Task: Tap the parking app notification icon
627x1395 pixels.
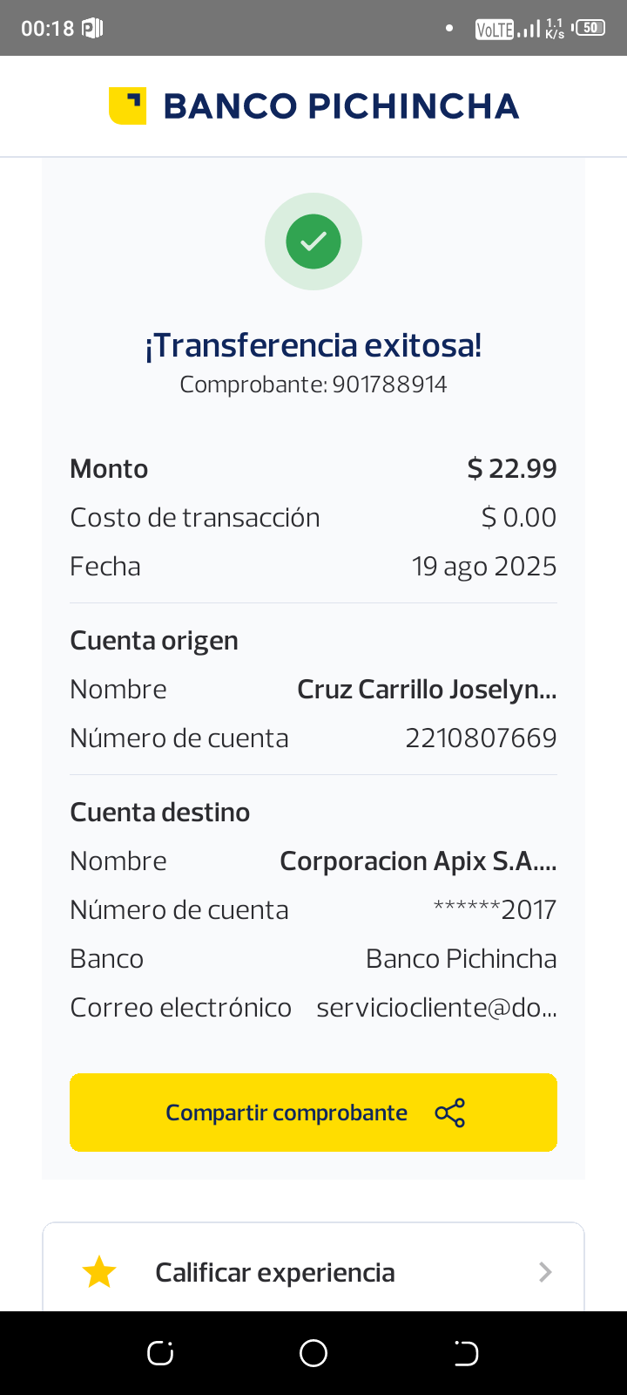Action: pyautogui.click(x=92, y=28)
